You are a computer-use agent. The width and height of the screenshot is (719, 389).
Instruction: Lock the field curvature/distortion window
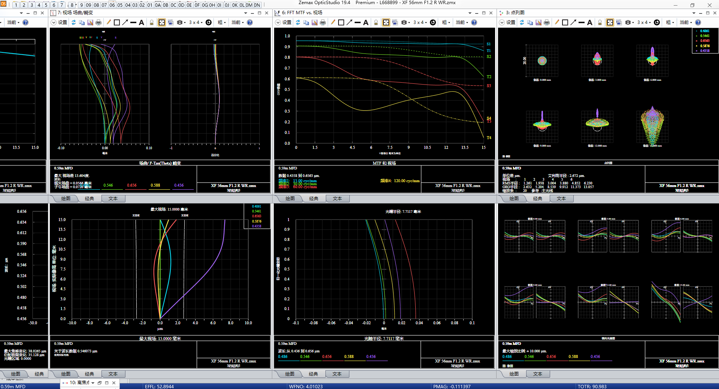click(x=152, y=22)
